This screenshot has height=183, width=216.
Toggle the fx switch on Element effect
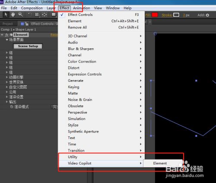coord(7,35)
